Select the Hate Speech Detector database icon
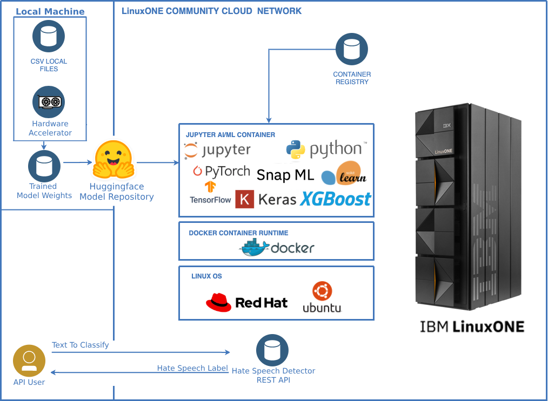The image size is (548, 401). [x=272, y=350]
